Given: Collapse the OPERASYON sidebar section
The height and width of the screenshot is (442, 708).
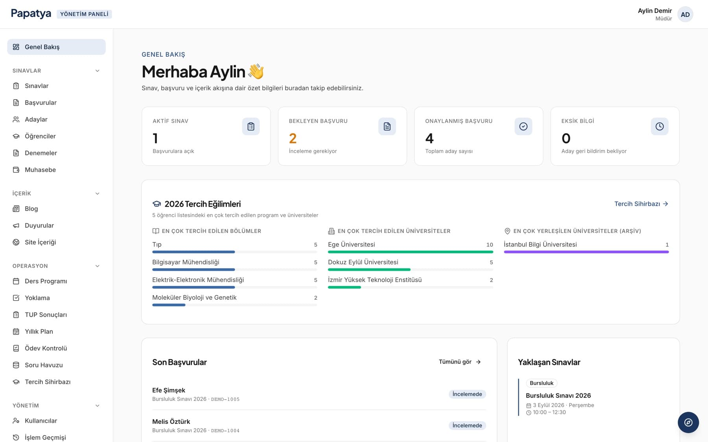Looking at the screenshot, I should (98, 266).
